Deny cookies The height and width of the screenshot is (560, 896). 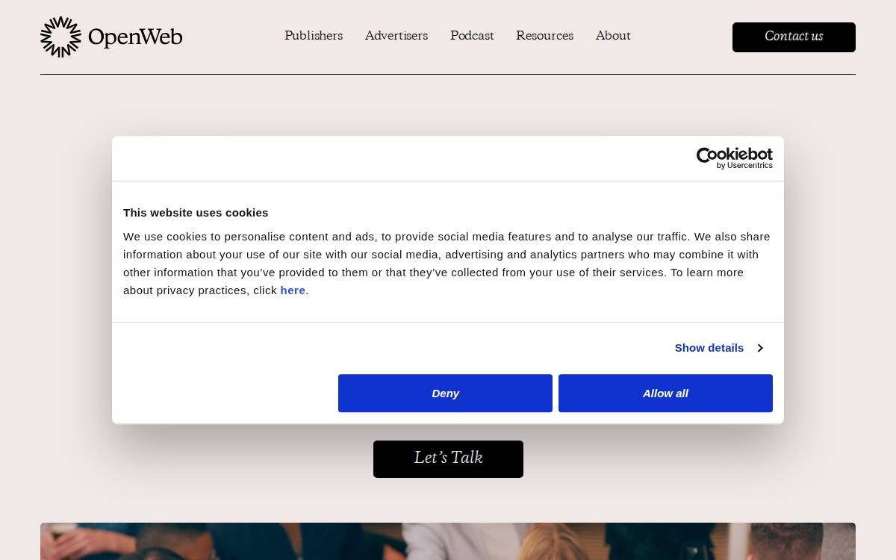445,393
